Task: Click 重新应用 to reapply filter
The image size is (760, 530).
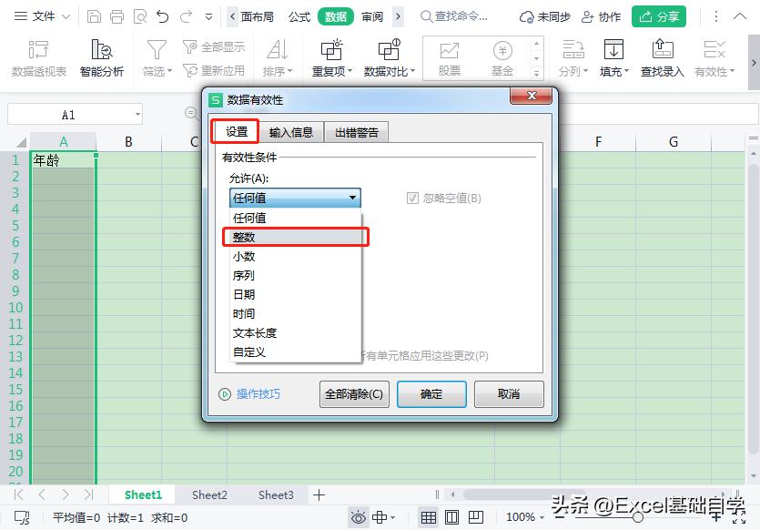Action: pyautogui.click(x=215, y=69)
